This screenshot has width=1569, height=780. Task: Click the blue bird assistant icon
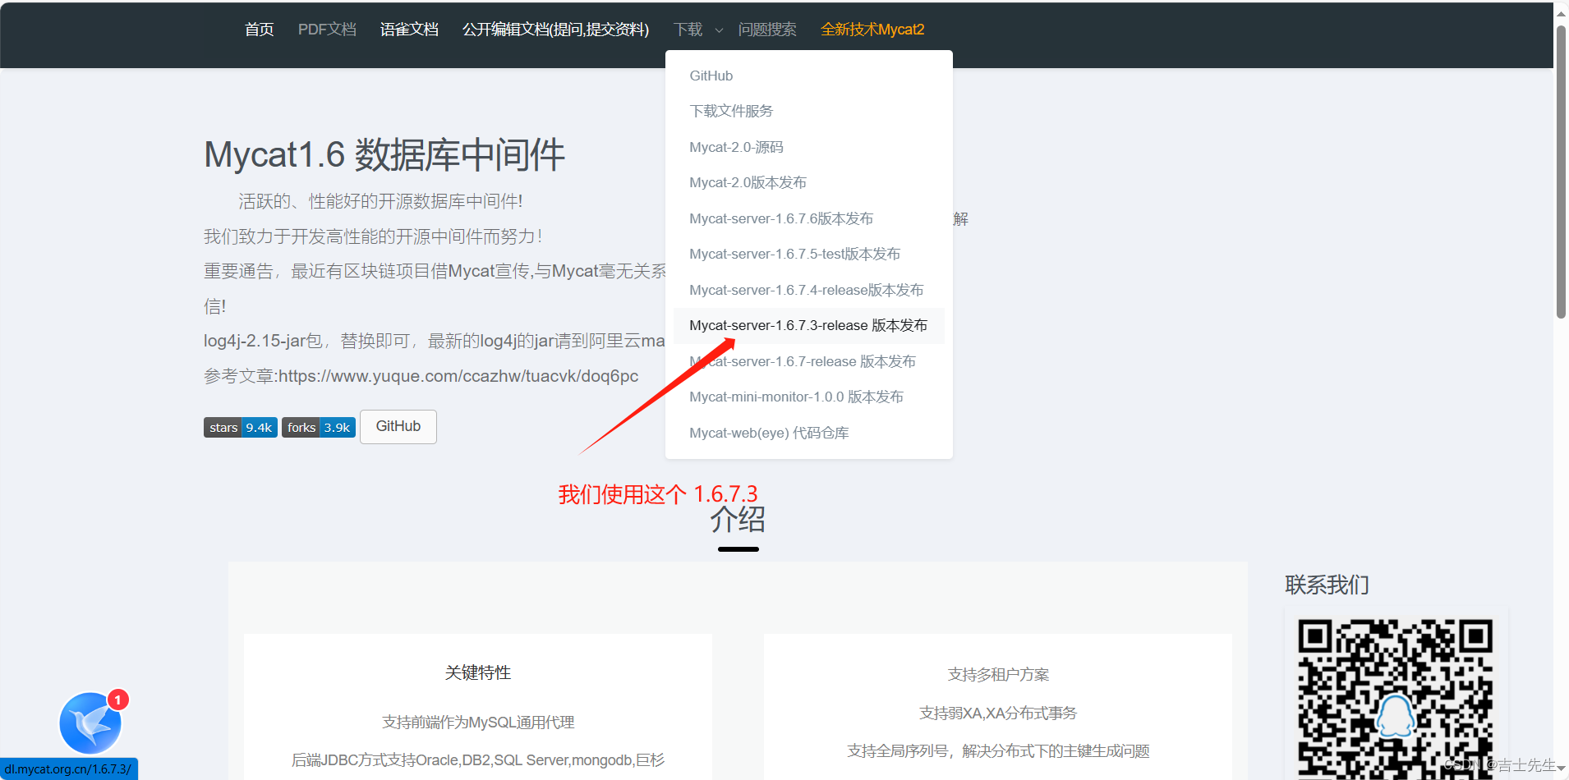[x=90, y=723]
